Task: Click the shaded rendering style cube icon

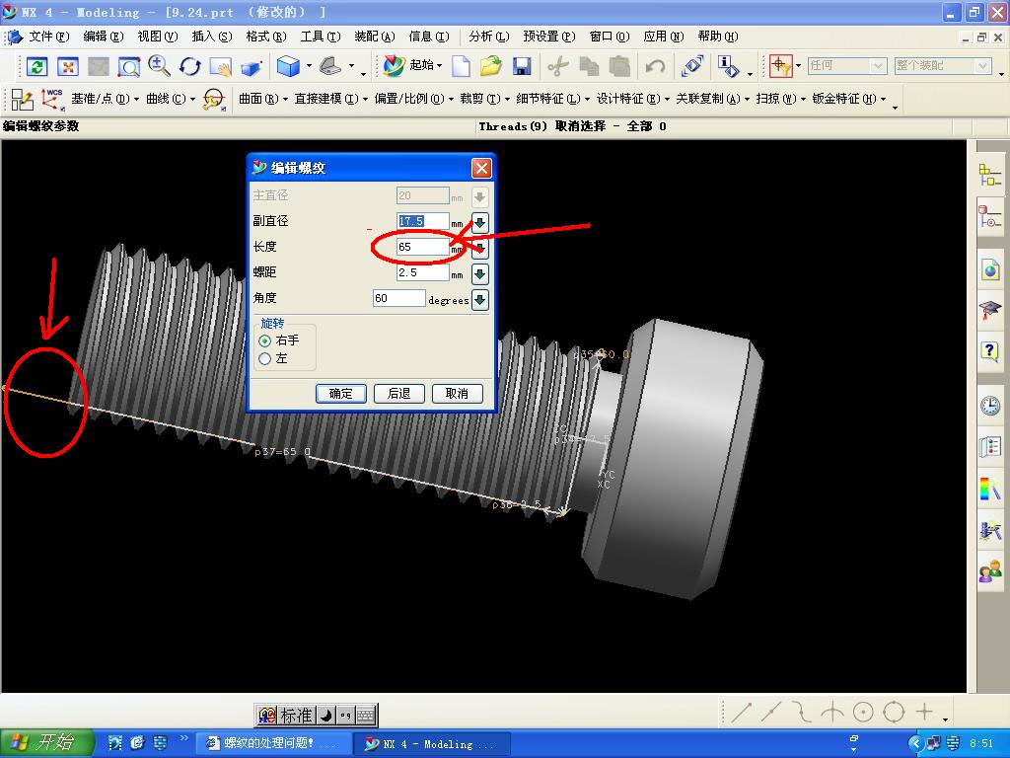Action: click(x=289, y=66)
